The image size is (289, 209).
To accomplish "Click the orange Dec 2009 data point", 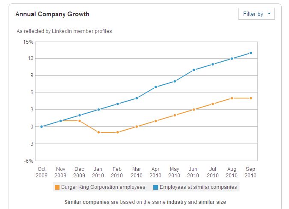I will coord(80,121).
